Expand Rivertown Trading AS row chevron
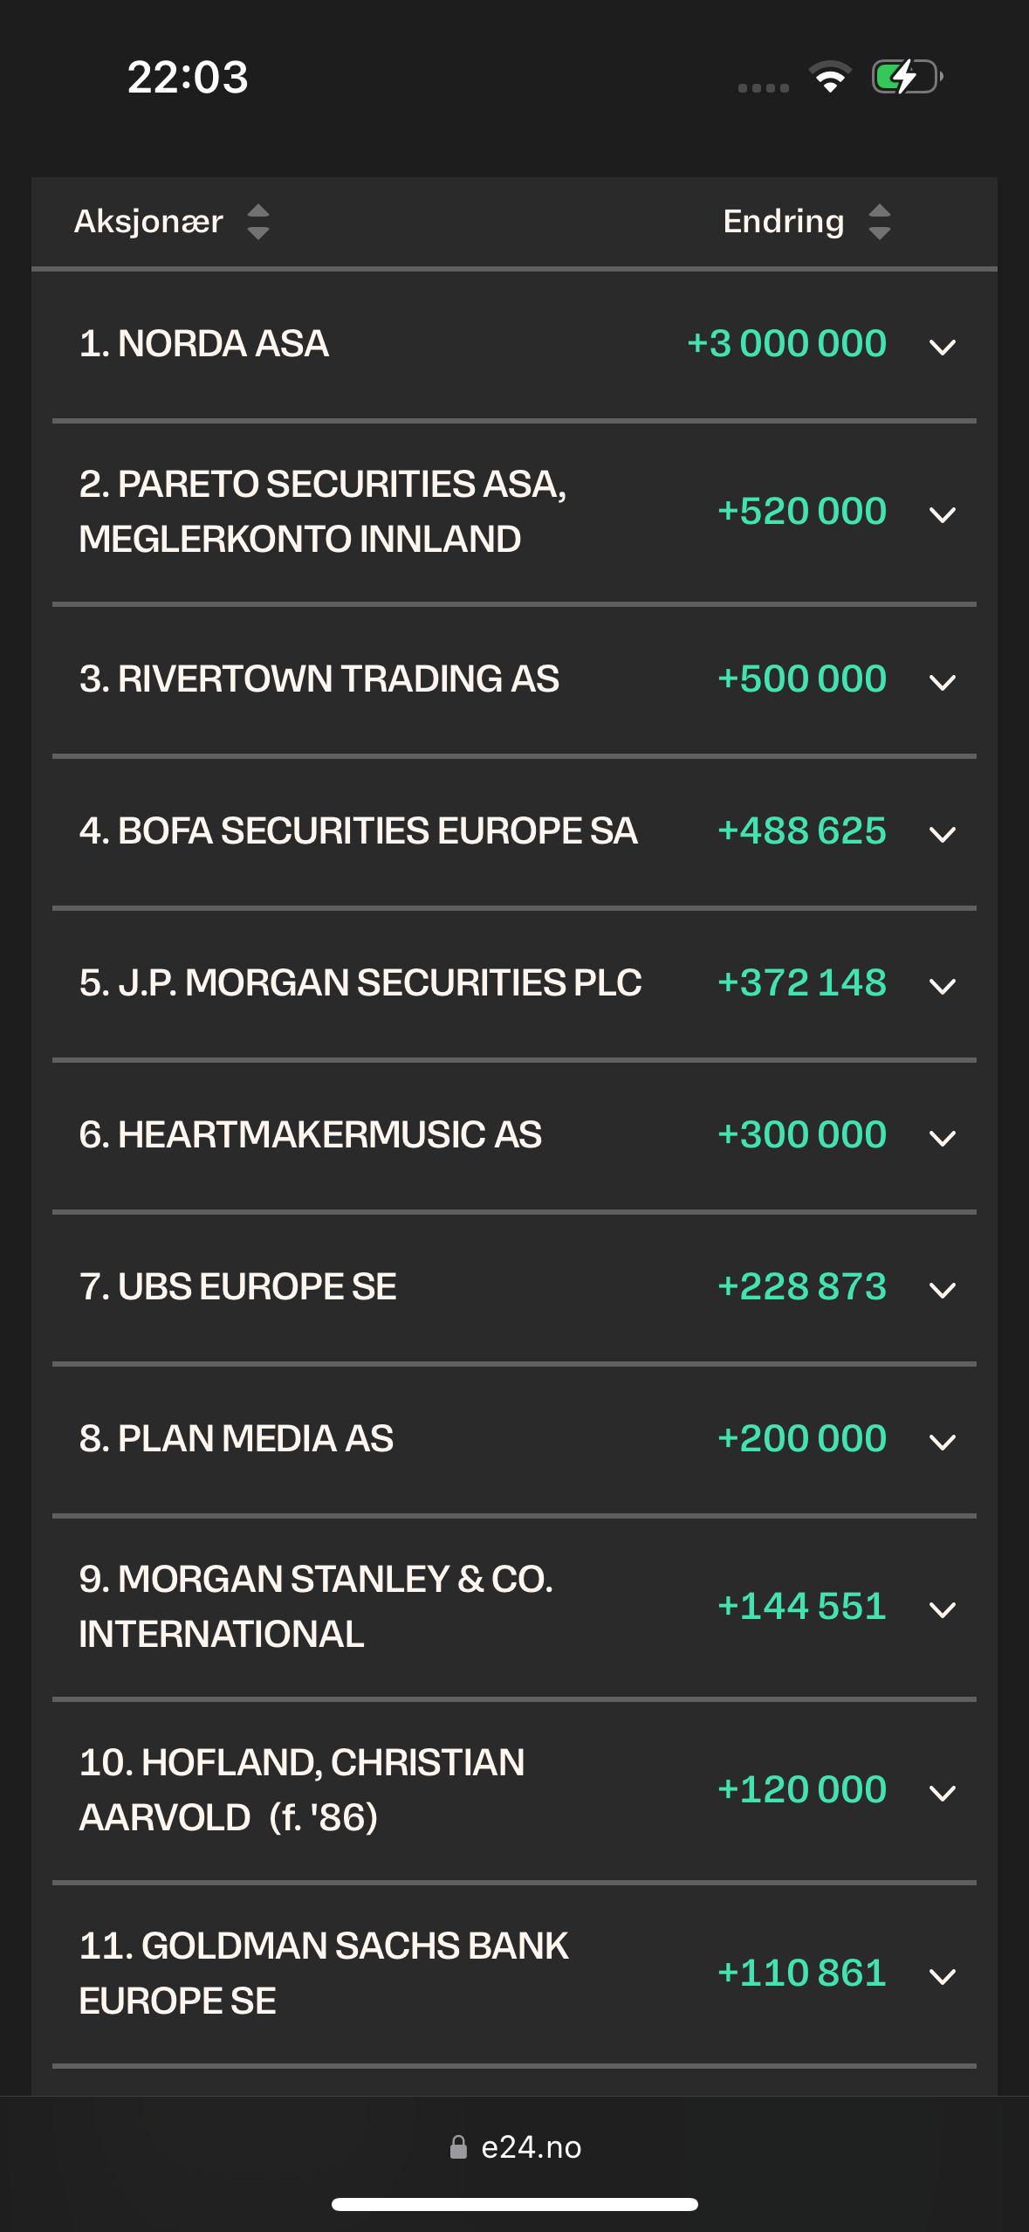 [x=943, y=682]
